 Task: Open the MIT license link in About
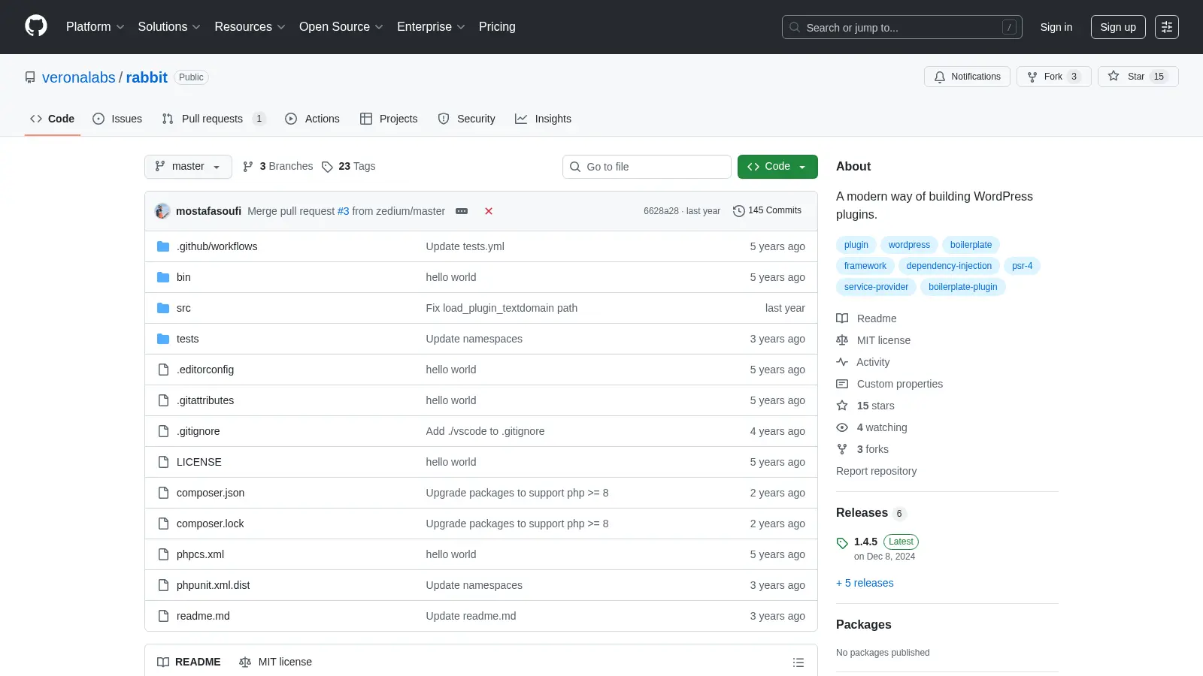pos(873,340)
